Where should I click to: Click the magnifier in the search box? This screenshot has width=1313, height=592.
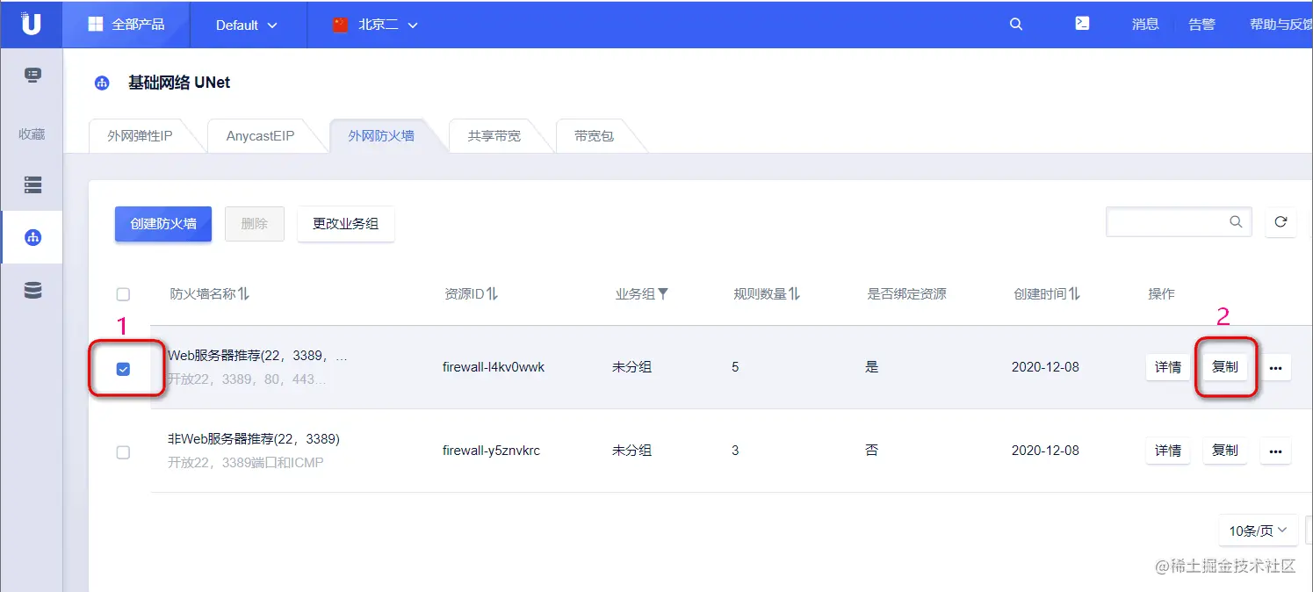[1236, 221]
